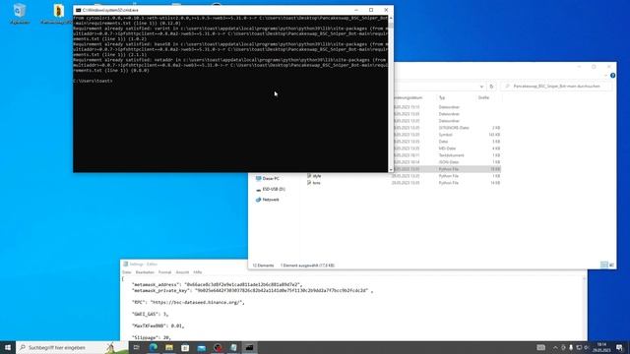Click the metamask_private_key line in Notepad

click(252, 290)
